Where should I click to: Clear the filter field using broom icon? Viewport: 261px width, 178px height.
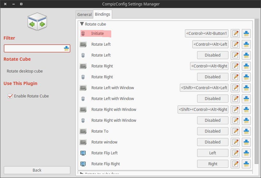pos(66,49)
